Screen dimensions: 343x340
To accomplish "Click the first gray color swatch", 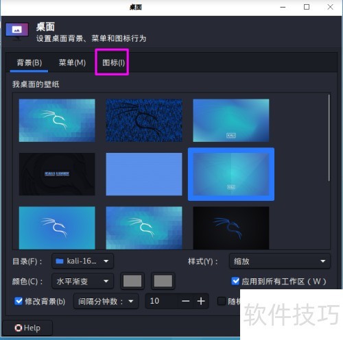I will point(132,281).
